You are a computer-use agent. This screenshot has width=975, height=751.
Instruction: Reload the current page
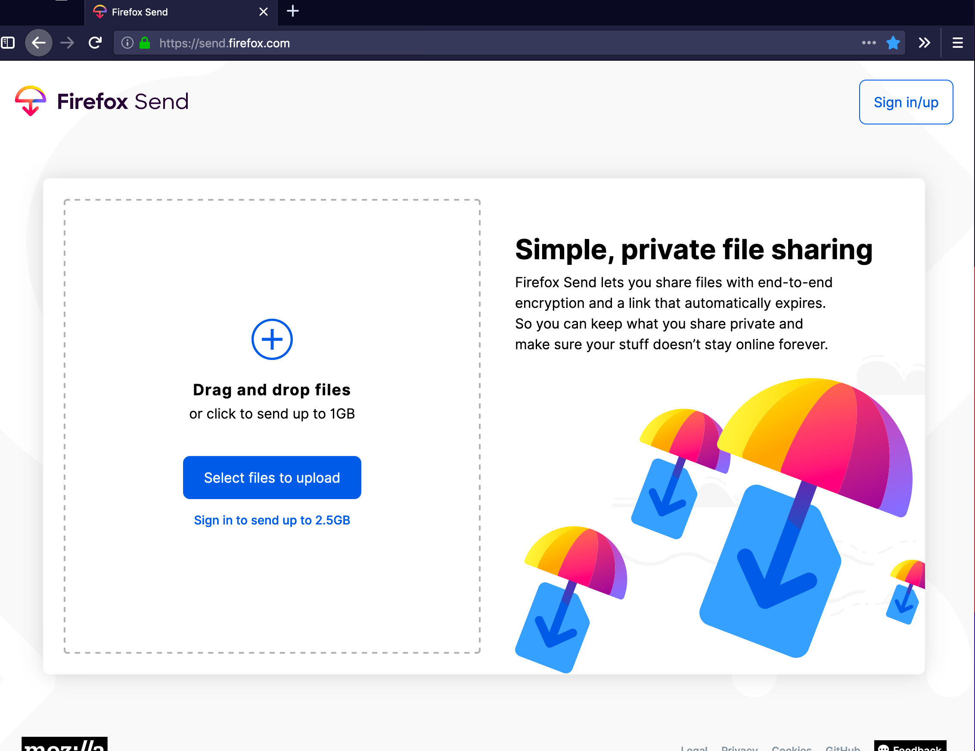pyautogui.click(x=95, y=43)
